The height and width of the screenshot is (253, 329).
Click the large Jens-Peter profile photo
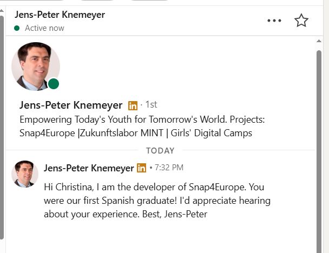[x=35, y=66]
